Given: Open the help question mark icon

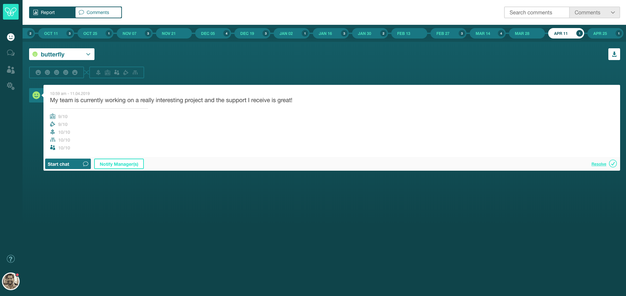Looking at the screenshot, I should coord(11,259).
